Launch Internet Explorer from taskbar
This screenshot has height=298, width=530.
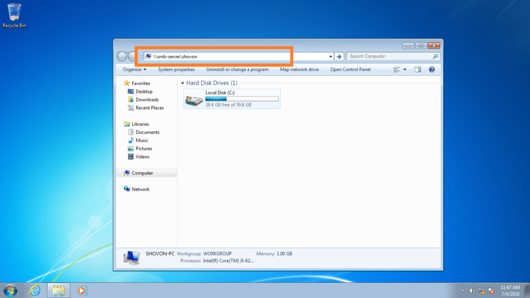35,291
